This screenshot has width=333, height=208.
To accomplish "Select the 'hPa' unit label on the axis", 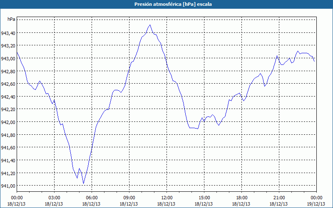I will [x=11, y=19].
